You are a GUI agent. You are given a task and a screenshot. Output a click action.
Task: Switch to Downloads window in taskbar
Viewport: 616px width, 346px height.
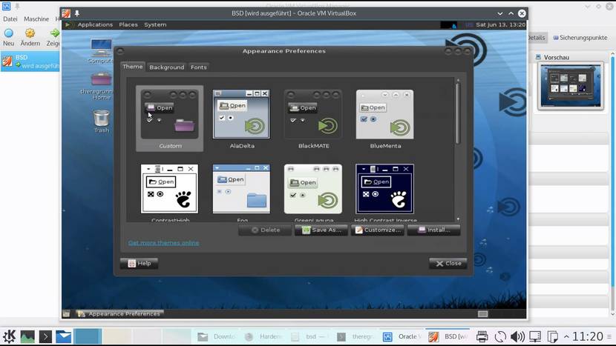pos(216,336)
